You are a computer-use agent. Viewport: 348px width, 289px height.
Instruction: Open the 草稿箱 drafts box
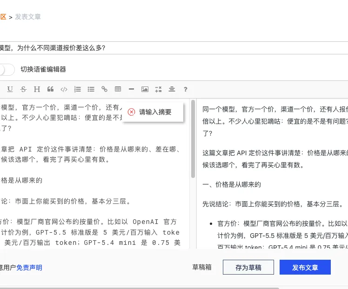(202, 267)
